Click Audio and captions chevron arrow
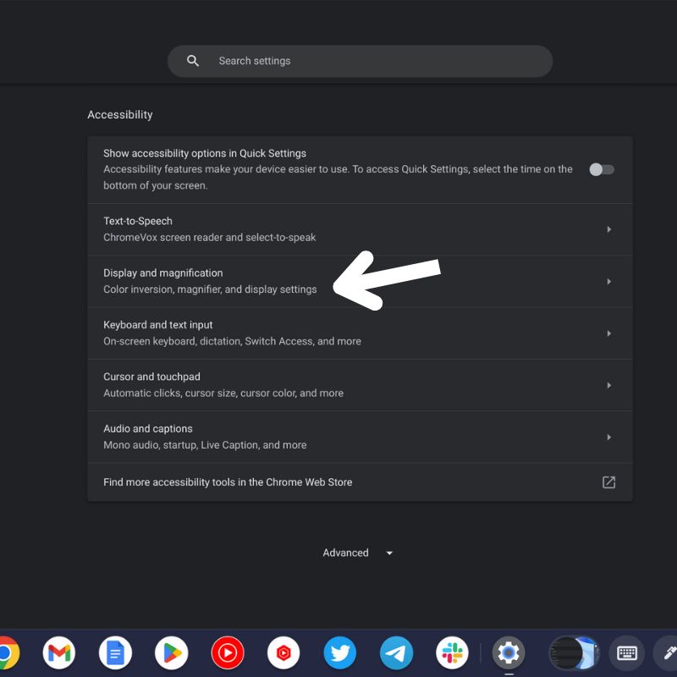 pos(608,437)
